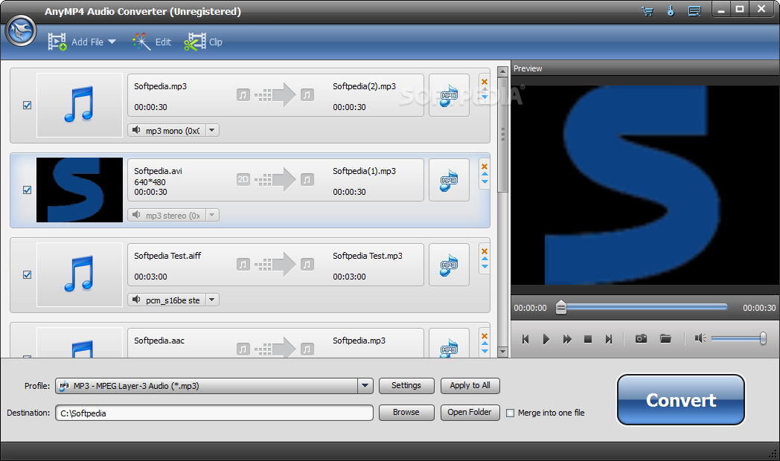Remove Softpedia.mp3 with the orange X
The image size is (780, 461).
click(x=485, y=82)
